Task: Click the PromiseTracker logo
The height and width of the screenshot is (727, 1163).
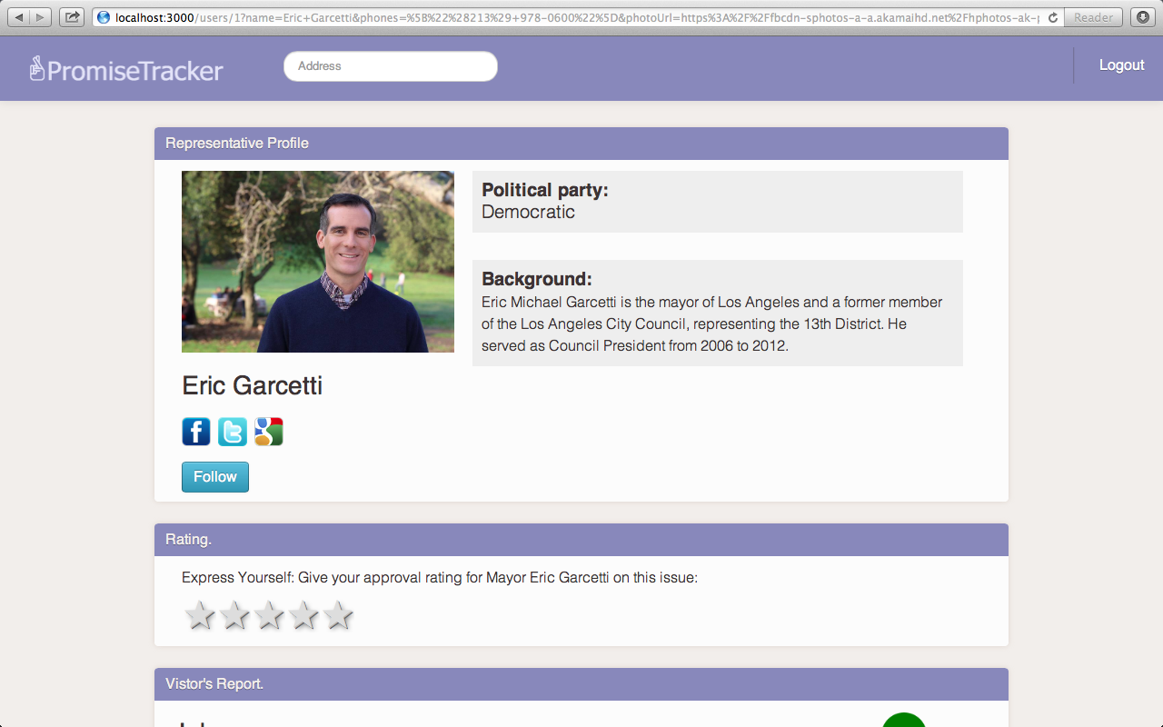Action: tap(125, 69)
